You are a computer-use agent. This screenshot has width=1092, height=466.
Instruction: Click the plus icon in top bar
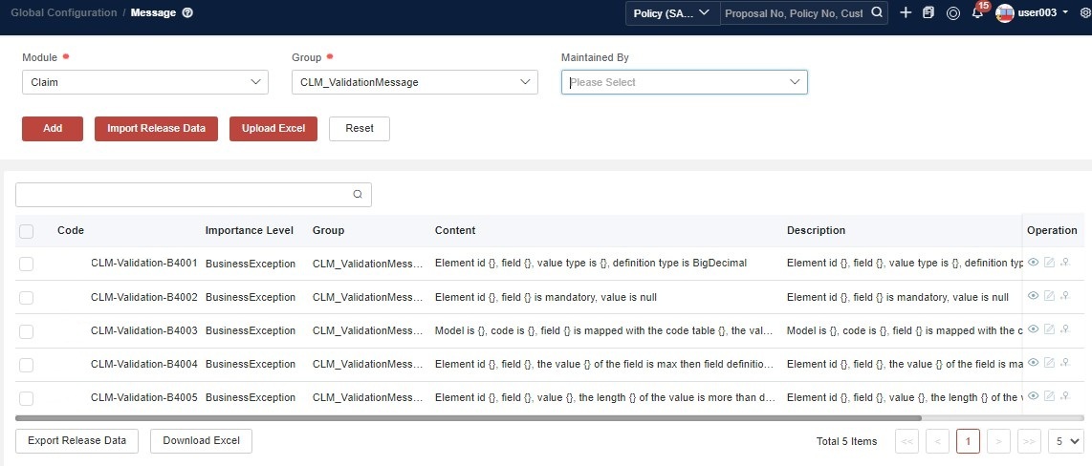click(x=906, y=12)
